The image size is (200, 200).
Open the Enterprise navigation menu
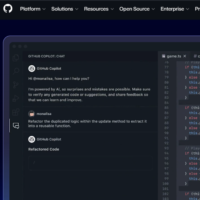pos(174,9)
